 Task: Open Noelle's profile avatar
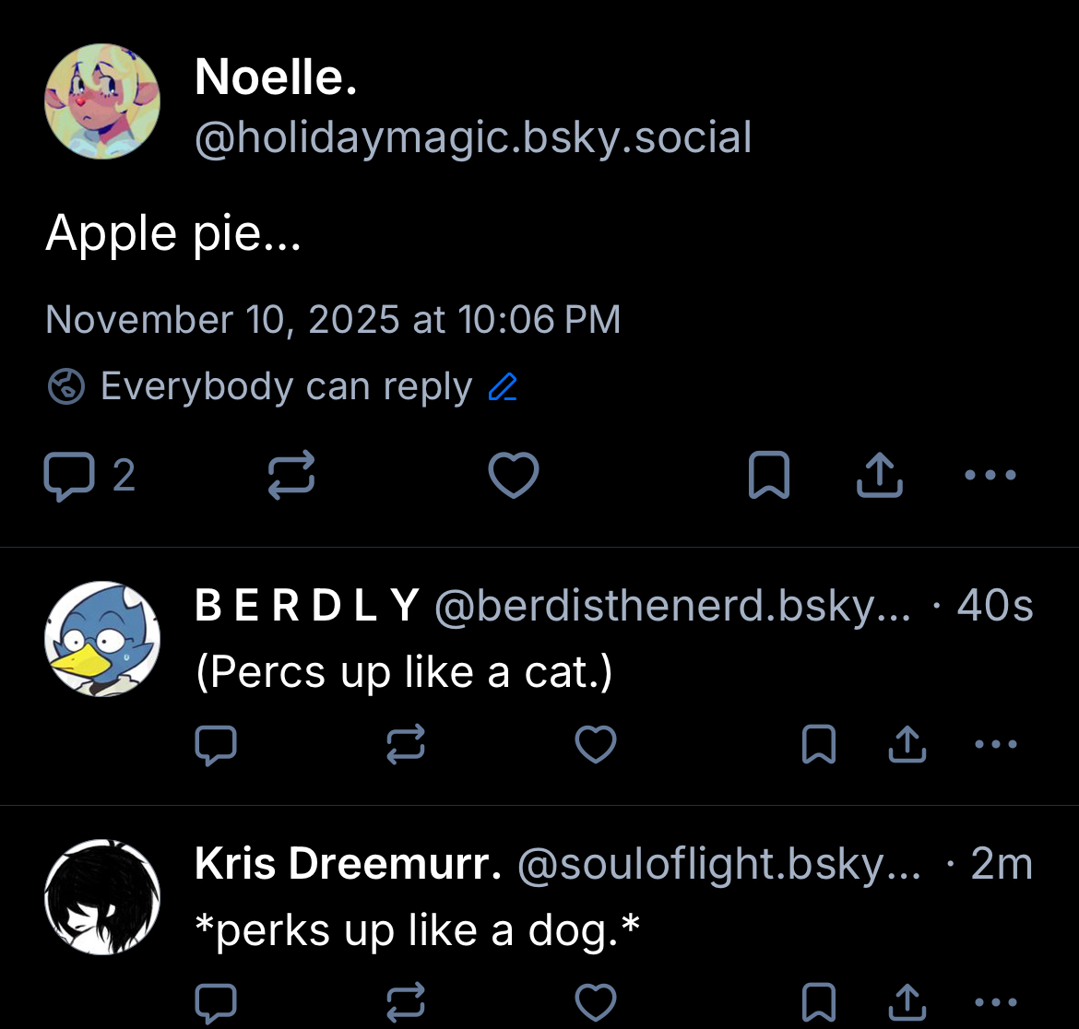(102, 101)
